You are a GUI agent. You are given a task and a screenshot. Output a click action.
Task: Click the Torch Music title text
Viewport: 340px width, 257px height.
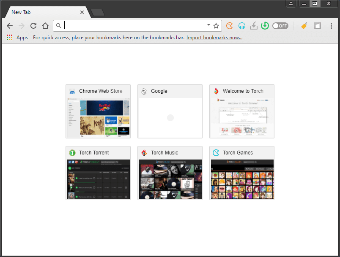(165, 153)
